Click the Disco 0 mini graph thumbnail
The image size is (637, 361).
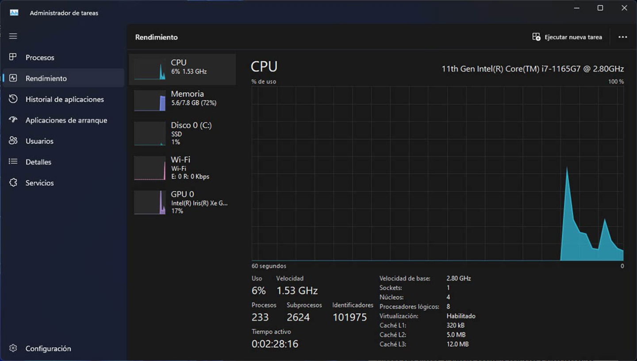[150, 133]
